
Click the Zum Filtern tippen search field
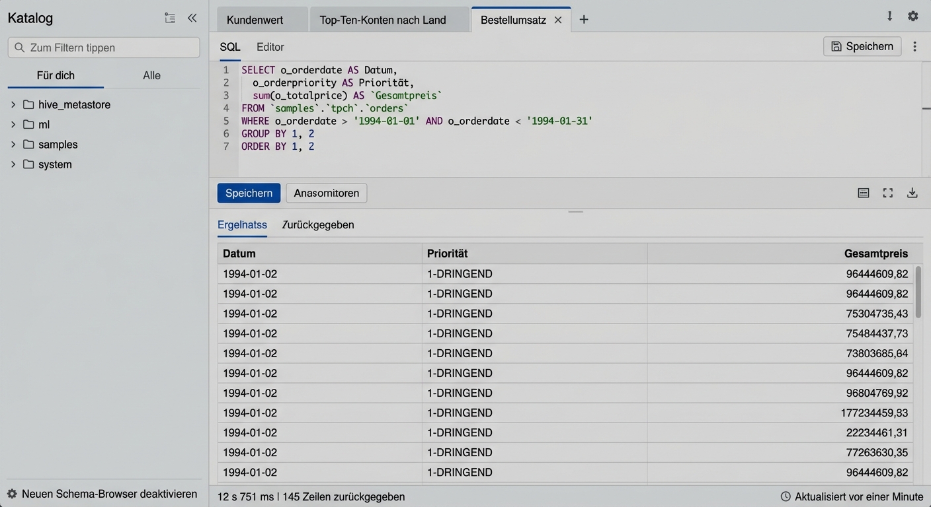(x=103, y=47)
